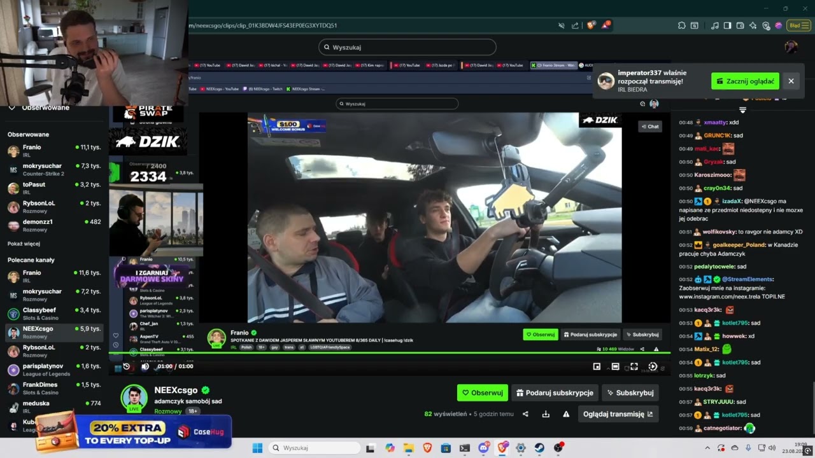Open the browser extensions puzzle icon
The width and height of the screenshot is (815, 458).
point(681,25)
